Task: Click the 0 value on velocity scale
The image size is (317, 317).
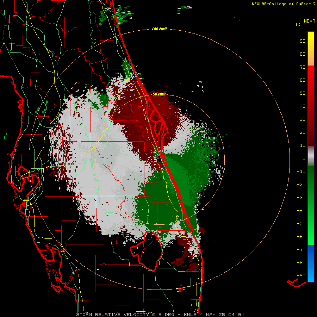Action: 304,158
